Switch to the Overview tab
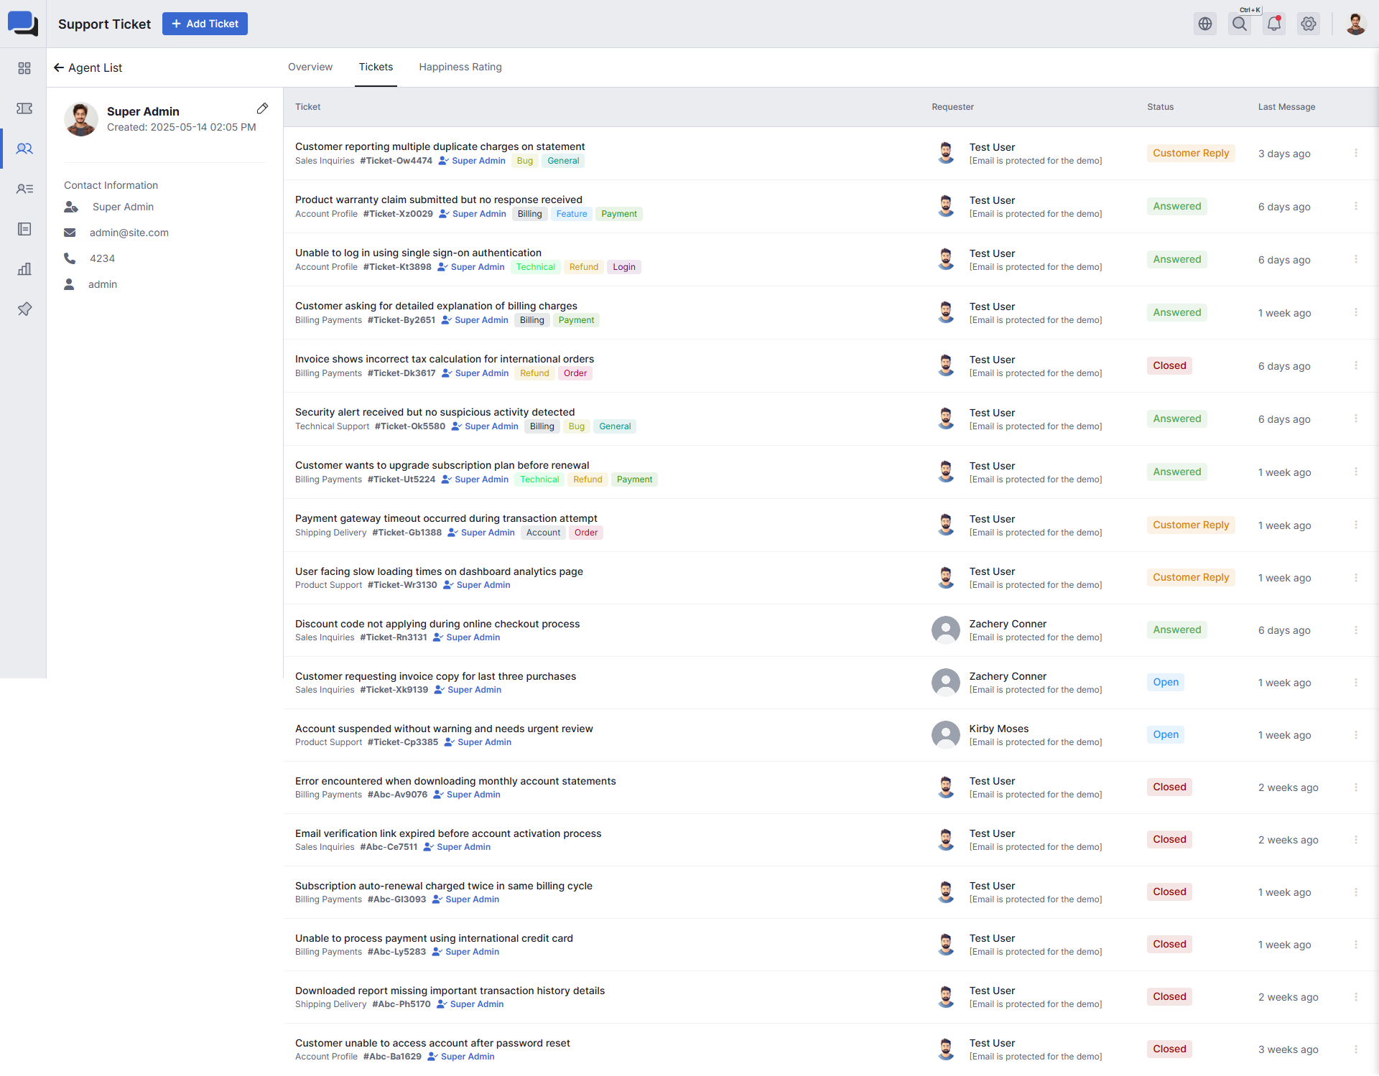Screen dimensions: 1379x1076 pyautogui.click(x=310, y=67)
